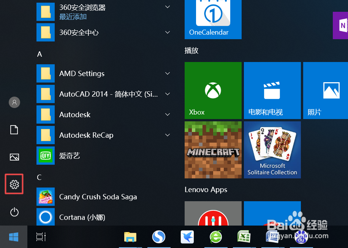Open the red Lenovo Apps tile
348x248 pixels.
[213, 213]
